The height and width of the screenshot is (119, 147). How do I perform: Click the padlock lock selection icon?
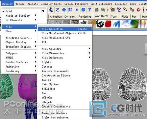[97, 10]
